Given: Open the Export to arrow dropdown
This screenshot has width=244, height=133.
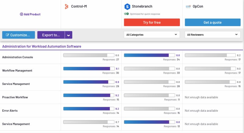Looking at the screenshot, I should tap(69, 35).
